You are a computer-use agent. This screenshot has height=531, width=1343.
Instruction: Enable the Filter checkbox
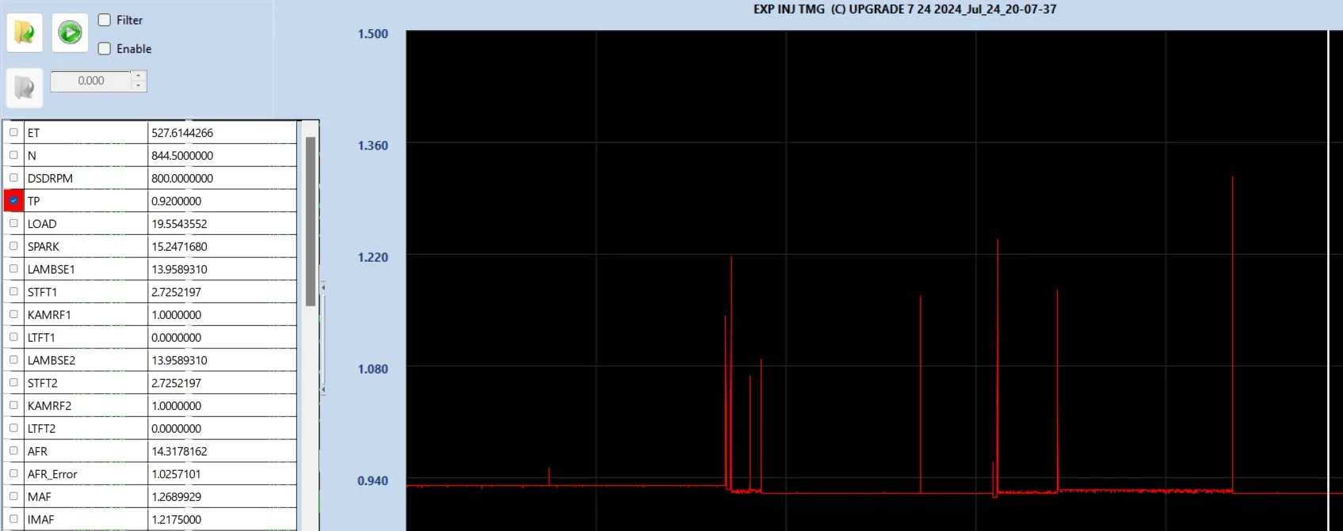coord(104,20)
